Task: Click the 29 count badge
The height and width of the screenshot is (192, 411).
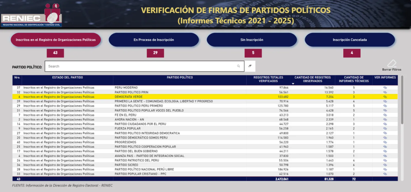Action: point(155,53)
